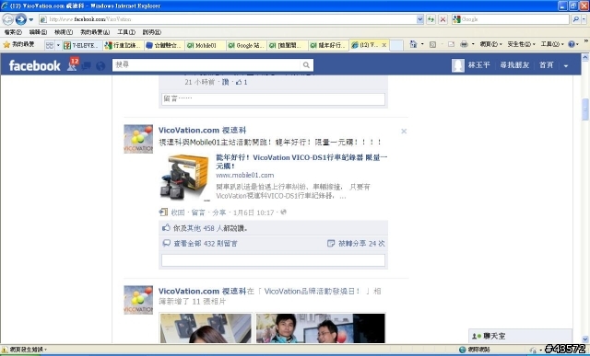Viewport: 590px width, 356px height.
Task: Expand the Home icon dropdown arrow
Action: [x=422, y=44]
